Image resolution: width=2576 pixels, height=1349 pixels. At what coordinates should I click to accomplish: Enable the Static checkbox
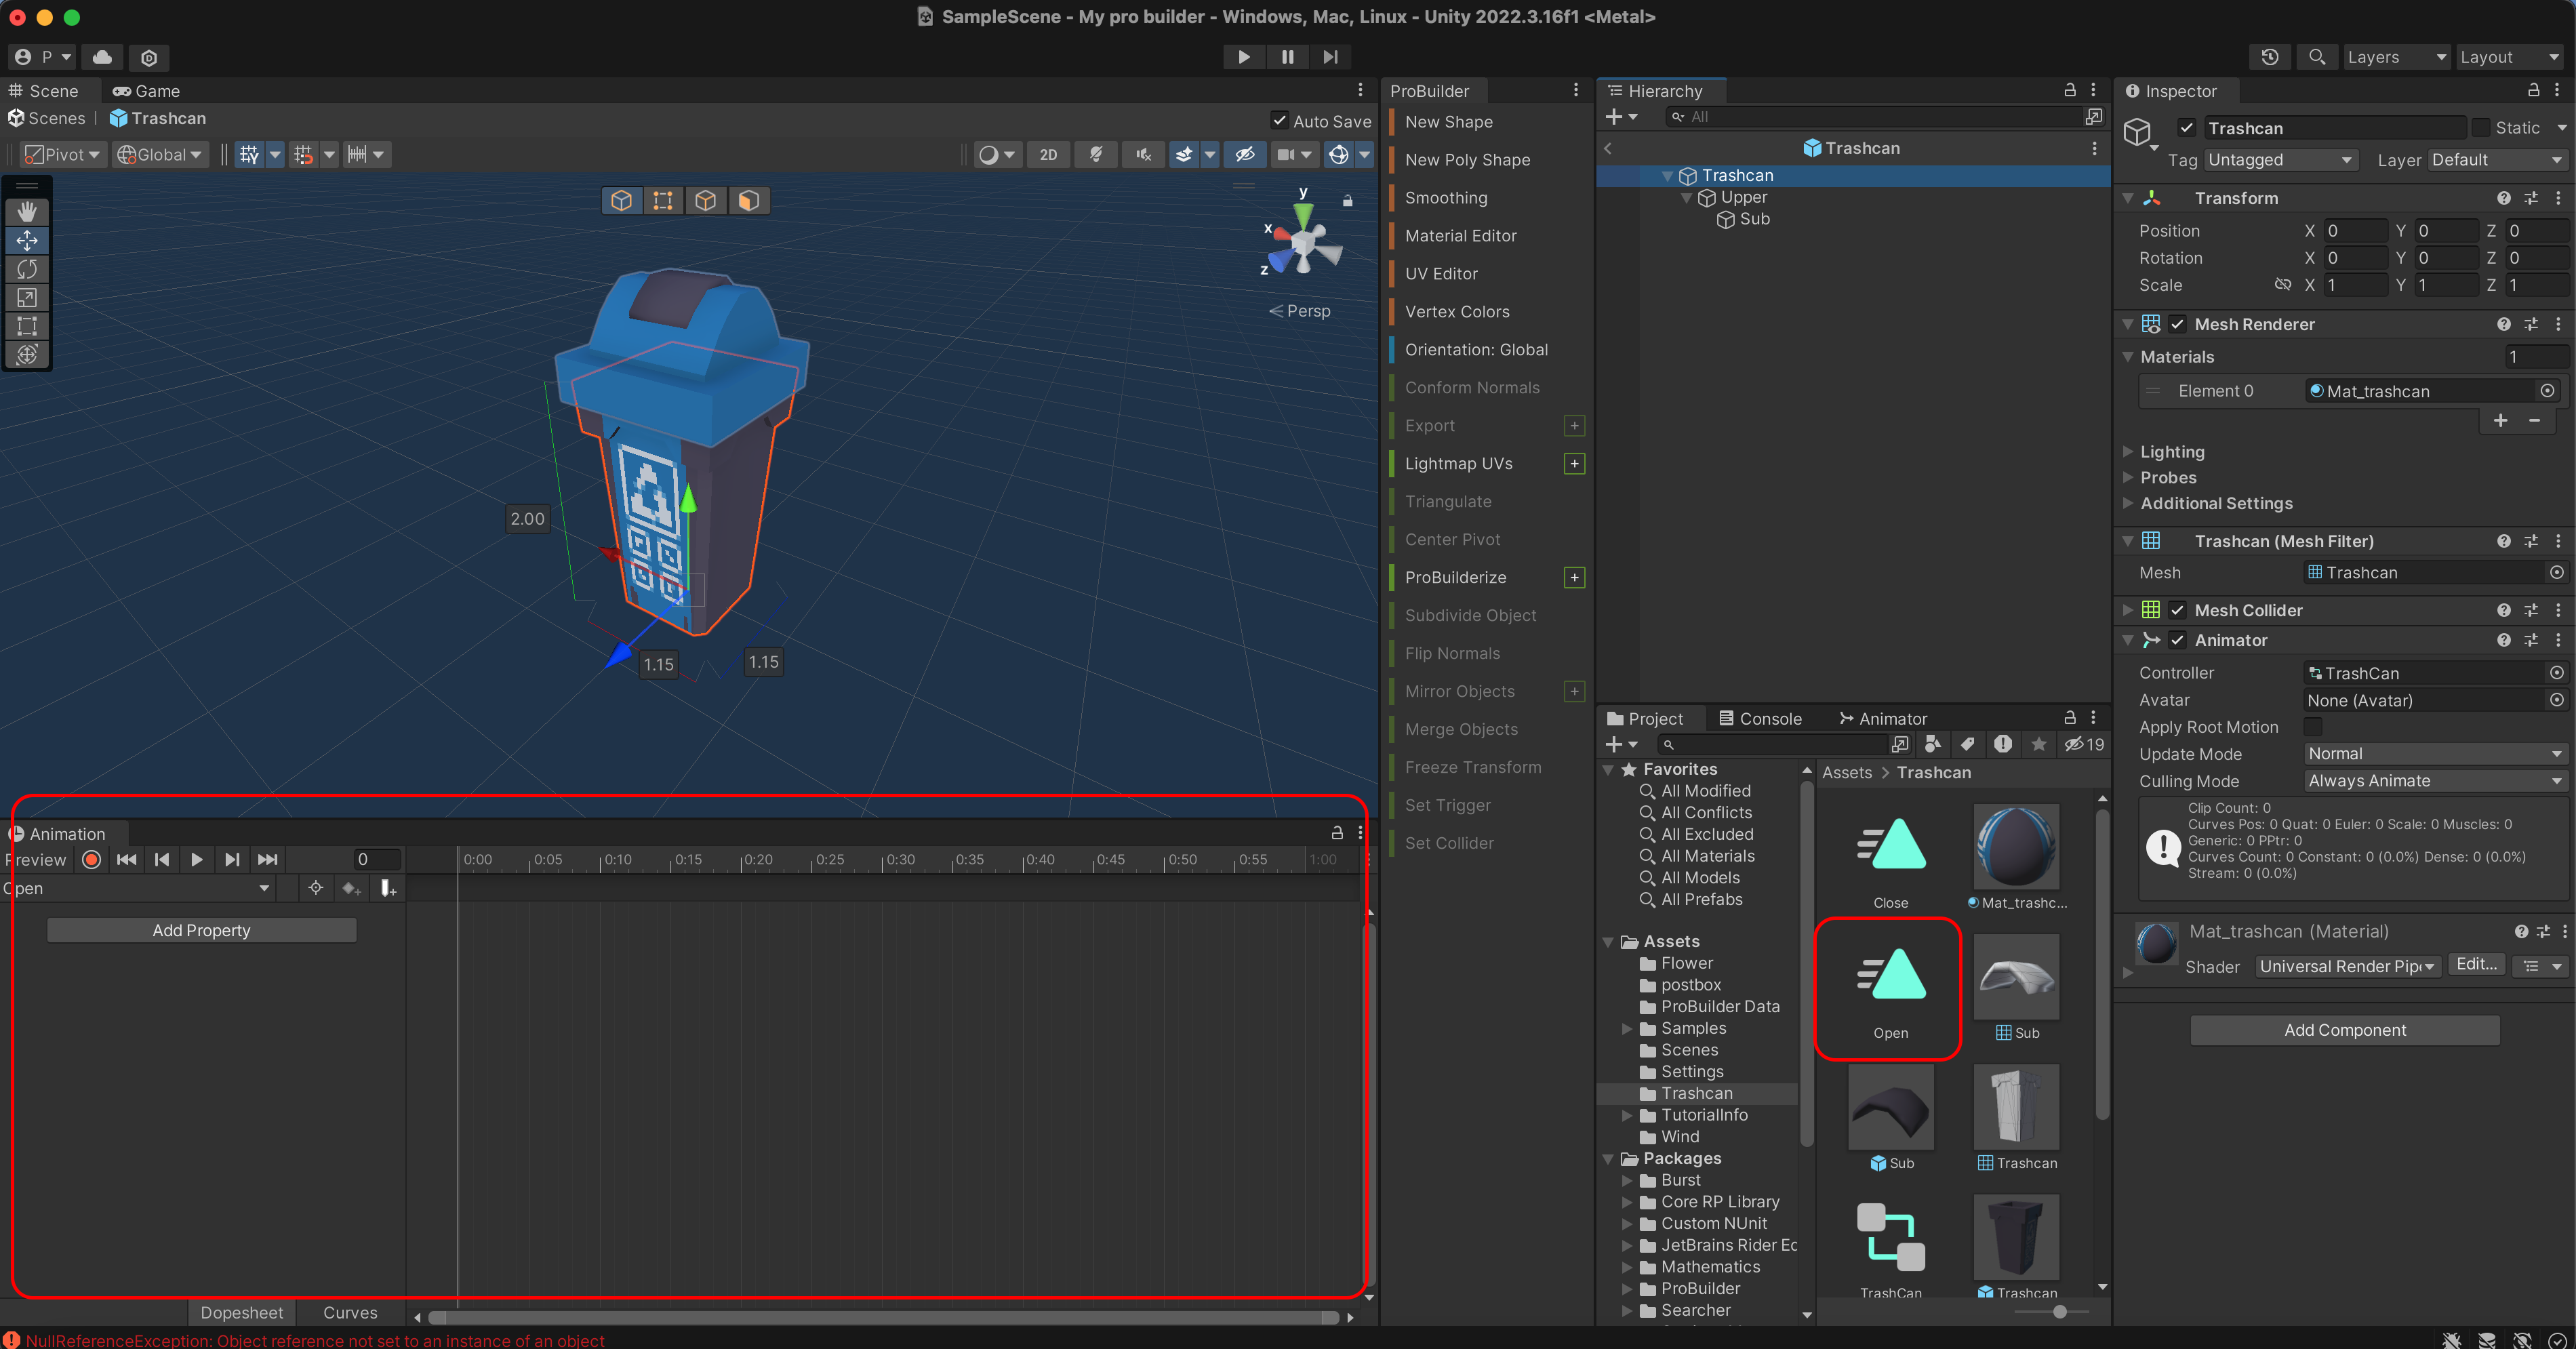click(2481, 128)
